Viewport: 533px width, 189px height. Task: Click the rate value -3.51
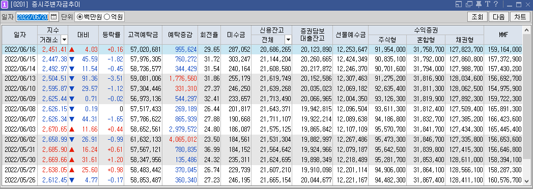click(x=116, y=78)
